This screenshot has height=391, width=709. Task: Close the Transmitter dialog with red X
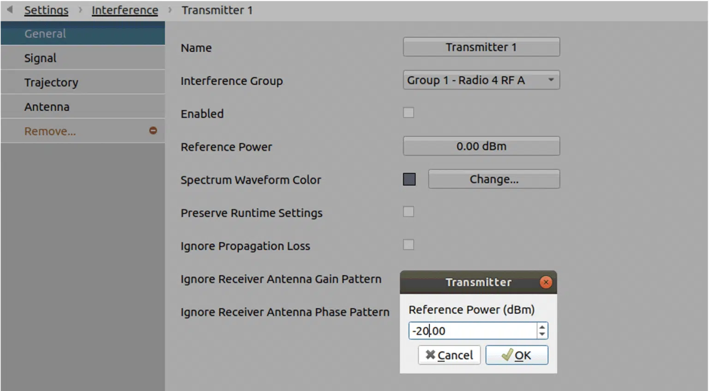coord(546,282)
